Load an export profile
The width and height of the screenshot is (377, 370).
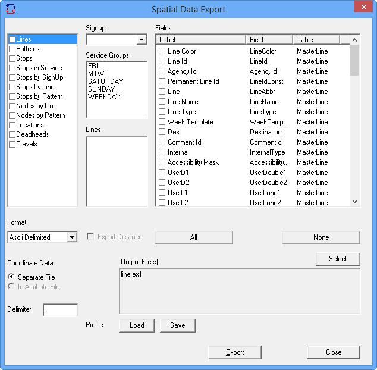(137, 325)
